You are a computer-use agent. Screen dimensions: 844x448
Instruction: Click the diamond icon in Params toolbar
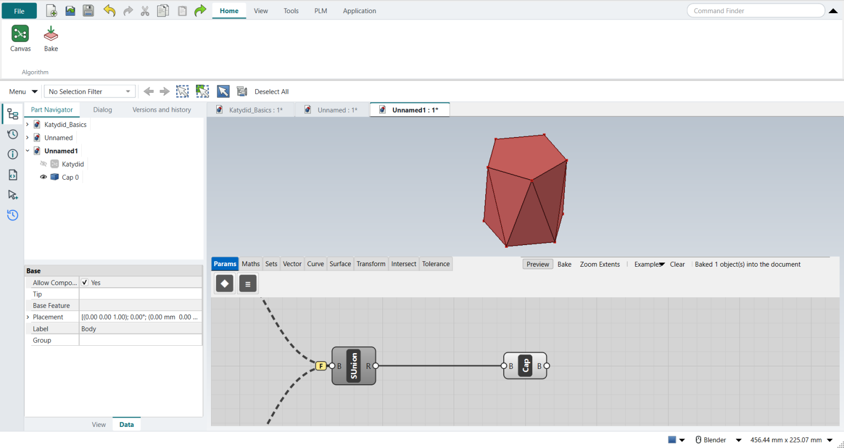(225, 284)
